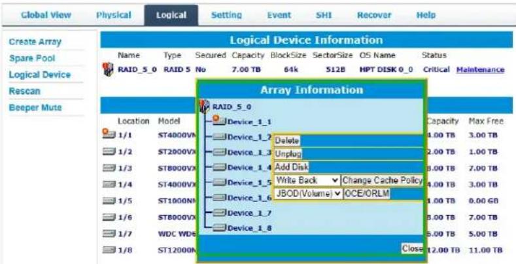Click the disk icon at location 1/5
516x264 pixels.
[109, 201]
